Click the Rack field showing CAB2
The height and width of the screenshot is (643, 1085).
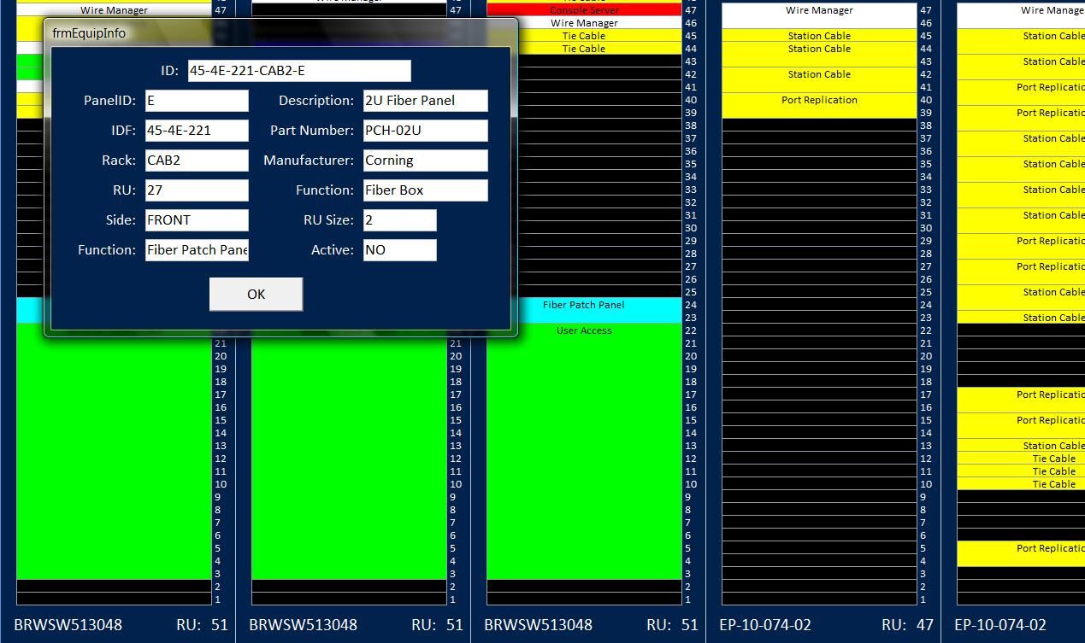tap(197, 161)
